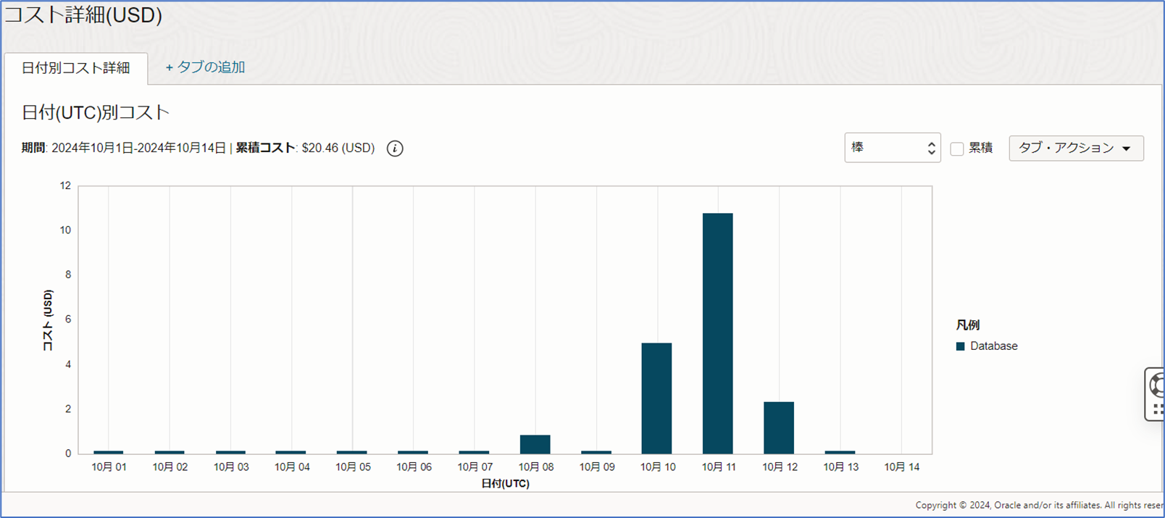This screenshot has width=1165, height=518.
Task: Click the 10月 07 axis label
Action: (x=475, y=467)
